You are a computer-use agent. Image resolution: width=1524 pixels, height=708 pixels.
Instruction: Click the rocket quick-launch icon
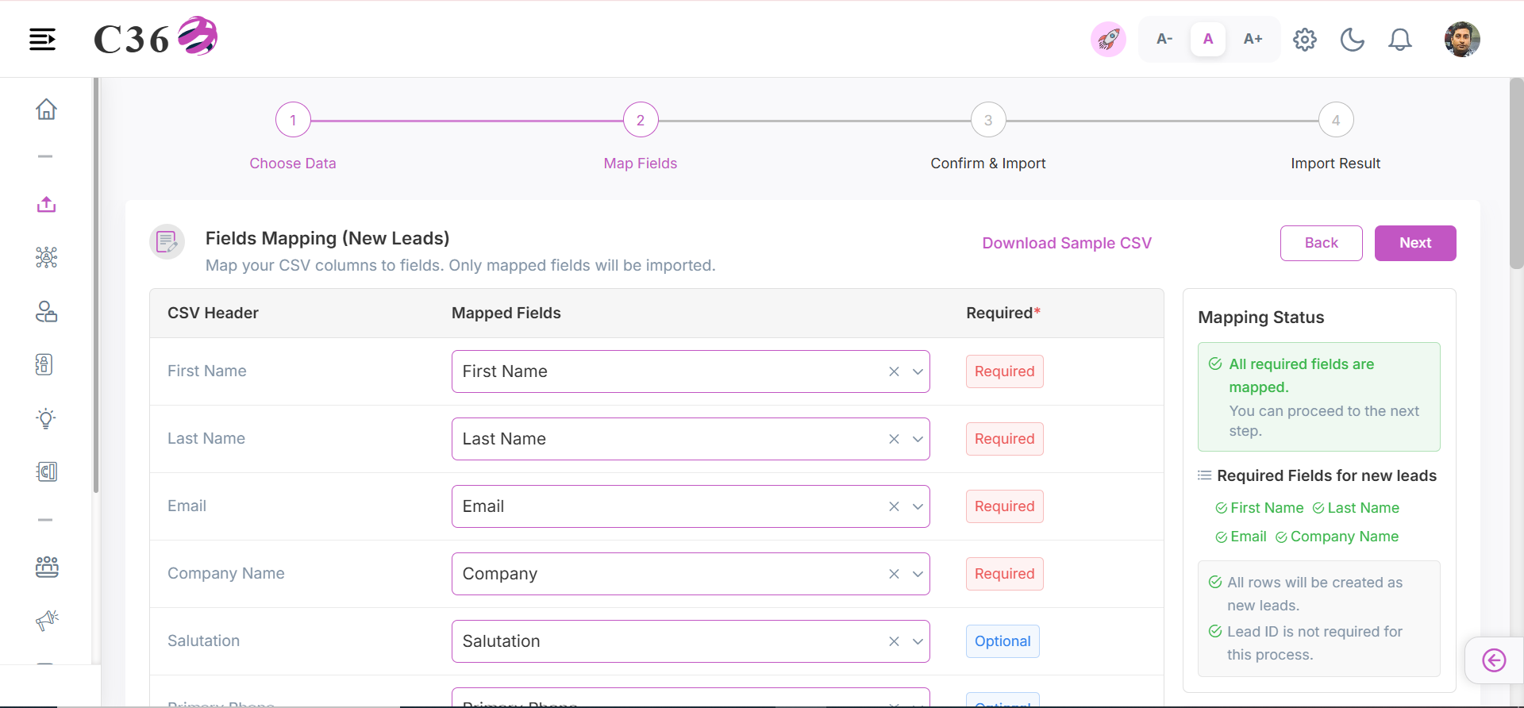1108,39
